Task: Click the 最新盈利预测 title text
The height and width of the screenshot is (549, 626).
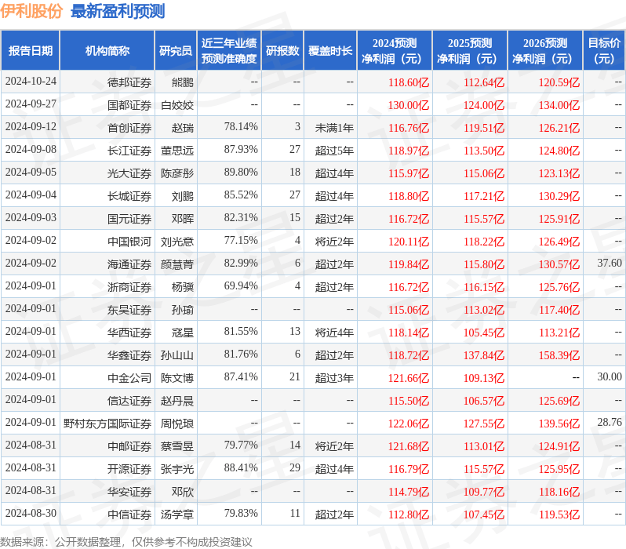Action: (x=118, y=11)
